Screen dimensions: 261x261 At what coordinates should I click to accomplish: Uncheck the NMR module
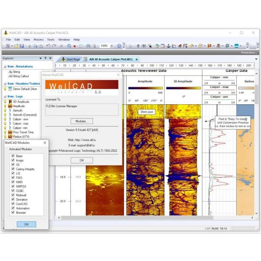[x=13, y=182]
